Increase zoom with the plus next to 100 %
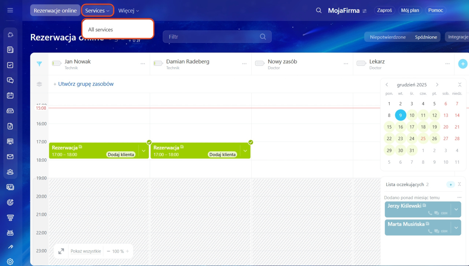The height and width of the screenshot is (266, 469). pyautogui.click(x=128, y=251)
